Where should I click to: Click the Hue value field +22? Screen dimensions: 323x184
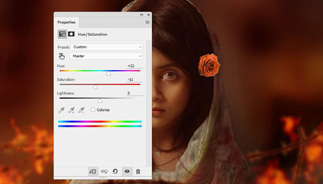(x=135, y=66)
